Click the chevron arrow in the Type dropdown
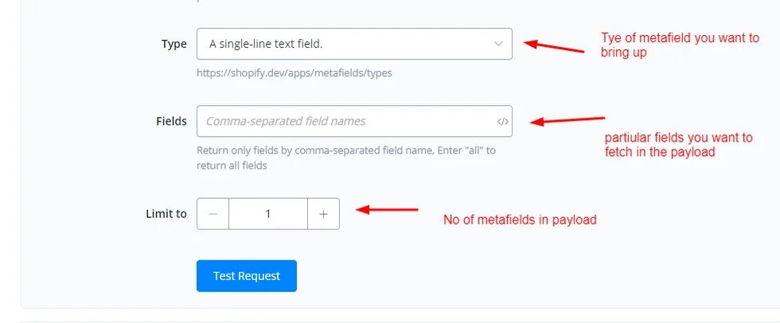 pyautogui.click(x=498, y=44)
